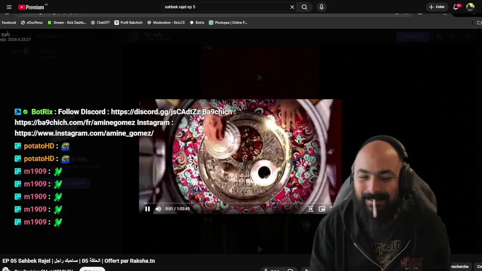Open the YouTube guide hamburger menu

pyautogui.click(x=9, y=7)
